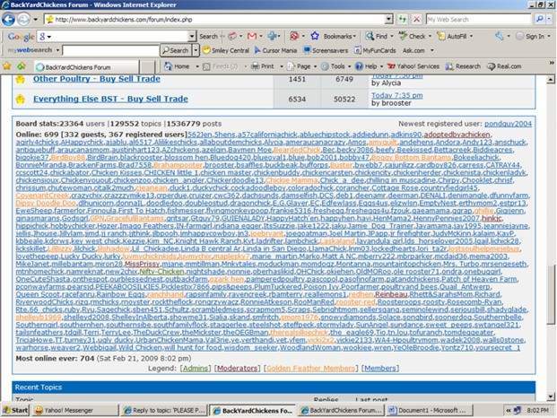This screenshot has height=418, width=557.
Task: Click the Real.com toolbar icon
Action: (x=492, y=66)
